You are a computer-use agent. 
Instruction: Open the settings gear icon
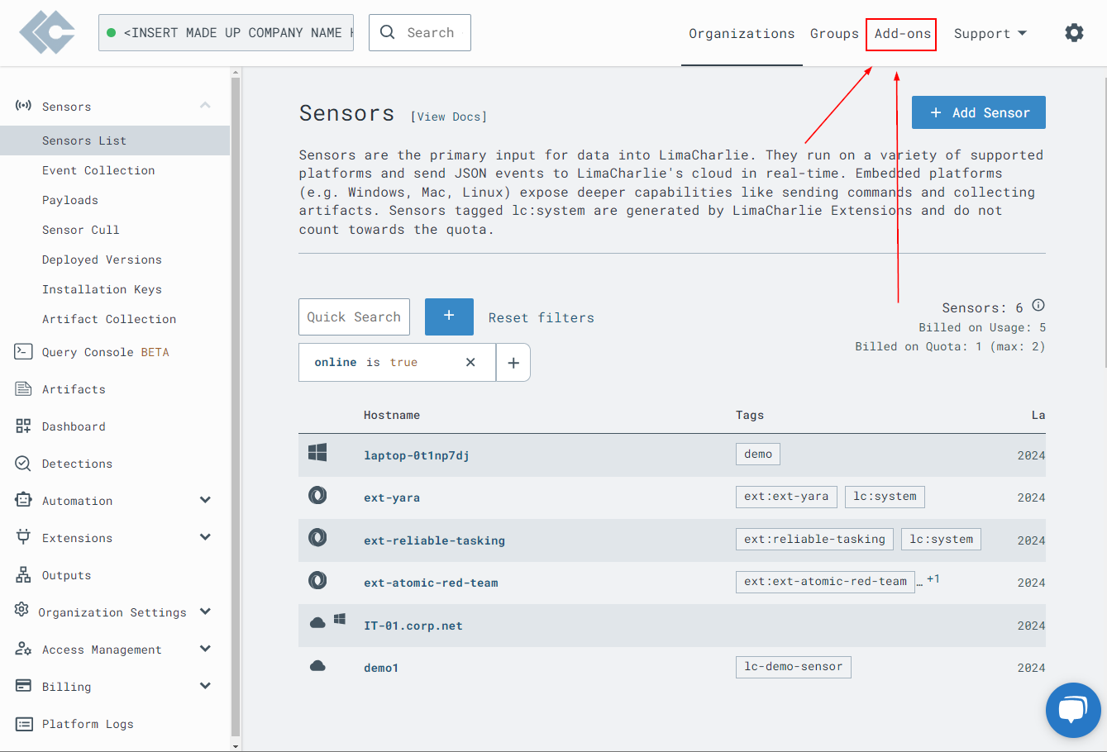coord(1074,33)
